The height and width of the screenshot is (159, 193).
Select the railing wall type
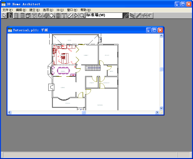(132, 15)
